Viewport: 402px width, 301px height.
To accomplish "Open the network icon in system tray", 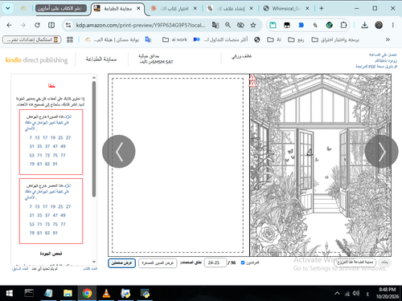I will click(347, 294).
